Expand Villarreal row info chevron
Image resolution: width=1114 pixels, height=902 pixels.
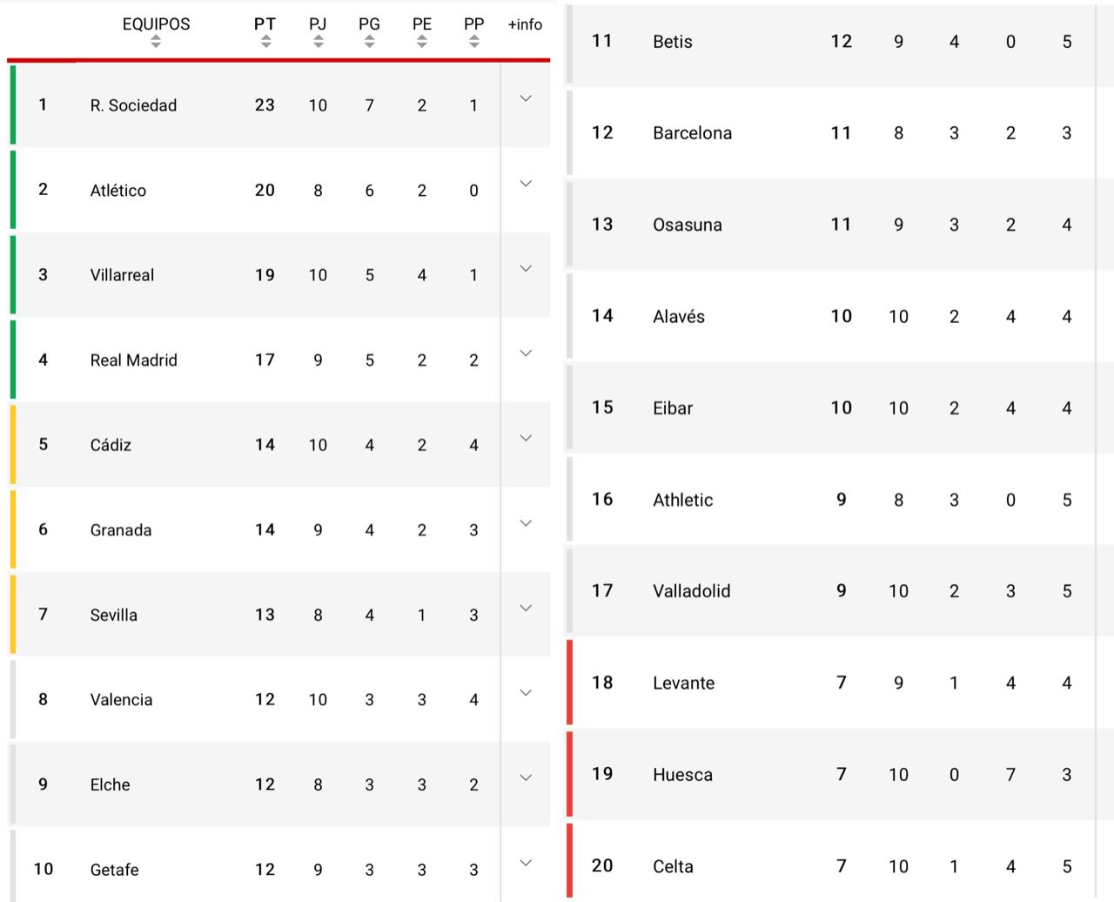point(526,268)
